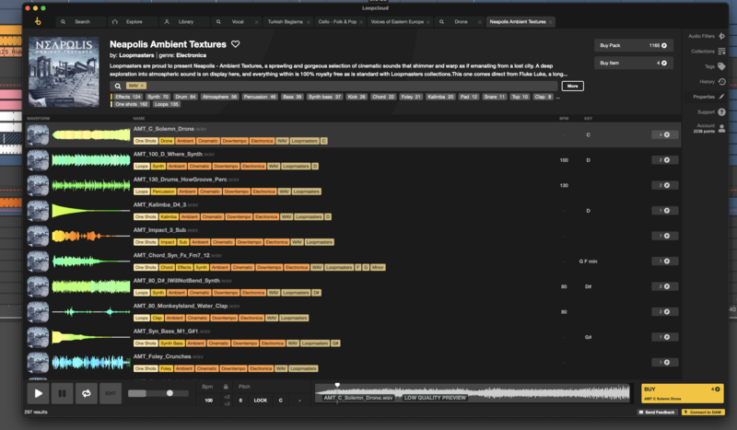Viewport: 737px width, 430px height.
Task: Set the Bpm value field showing 100
Action: 209,401
